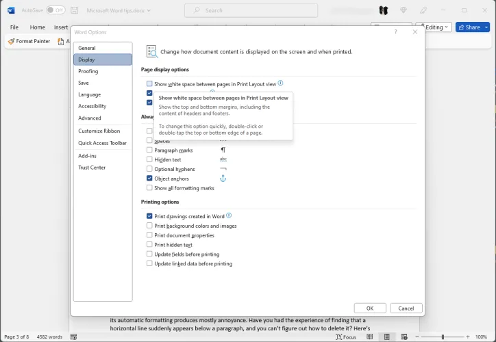Switch to Read Mode view icon
The width and height of the screenshot is (496, 342).
coord(369,337)
